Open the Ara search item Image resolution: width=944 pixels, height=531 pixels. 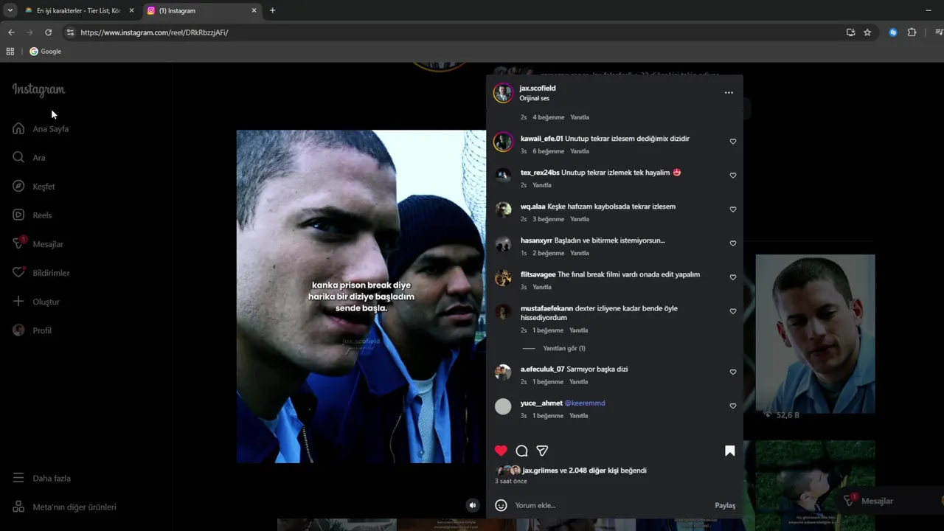pyautogui.click(x=29, y=157)
